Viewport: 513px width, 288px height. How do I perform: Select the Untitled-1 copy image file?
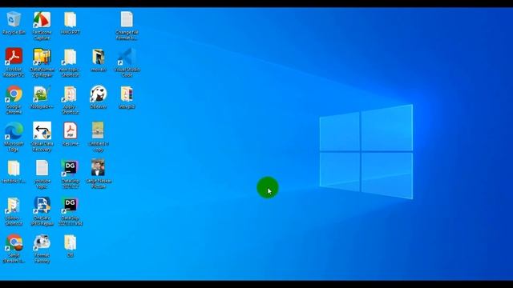pos(98,137)
